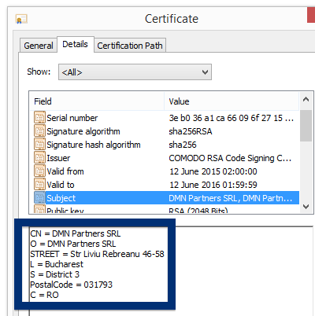Viewport: 315px width, 316px height.
Task: Select the Serial number row label
Action: [72, 118]
